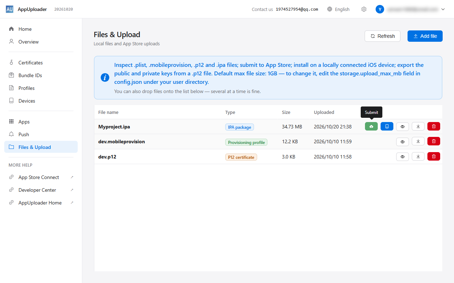Select the dev.p12 file name
Image resolution: width=454 pixels, height=283 pixels.
click(107, 156)
